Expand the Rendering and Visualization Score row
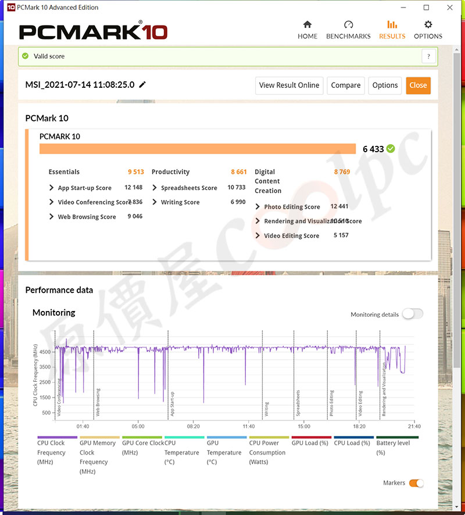 click(257, 221)
